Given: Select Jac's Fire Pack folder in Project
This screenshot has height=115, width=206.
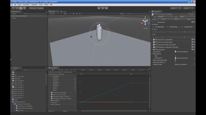Looking at the screenshot, I should coord(19,77).
